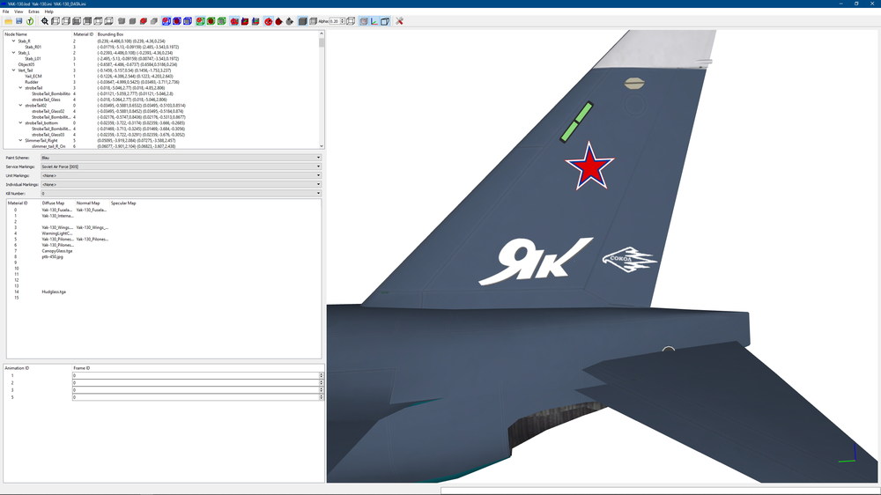Image resolution: width=881 pixels, height=495 pixels.
Task: Click the open file folder icon
Action: point(9,21)
